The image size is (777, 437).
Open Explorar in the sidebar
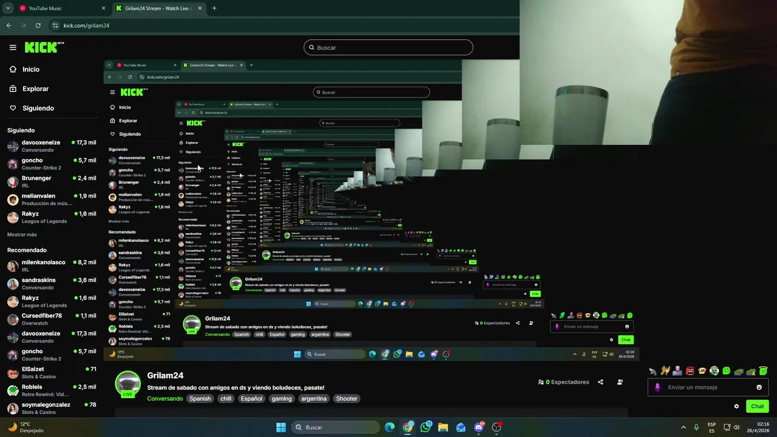29,89
